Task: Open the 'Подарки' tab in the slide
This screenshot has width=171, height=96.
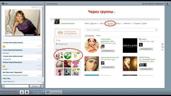Action: coord(137,23)
